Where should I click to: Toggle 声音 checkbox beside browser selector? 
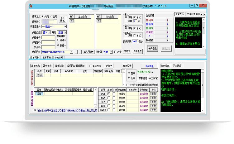point(115,52)
